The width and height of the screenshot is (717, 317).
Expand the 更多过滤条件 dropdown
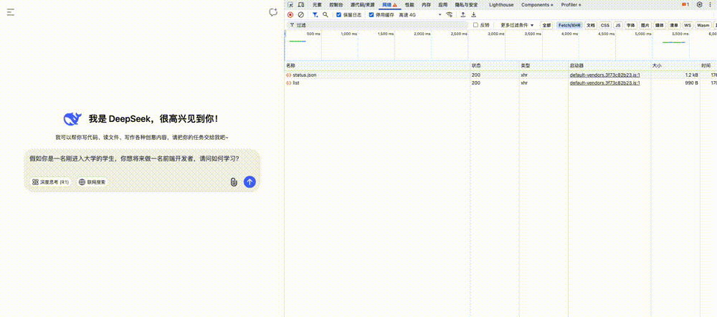pyautogui.click(x=517, y=25)
